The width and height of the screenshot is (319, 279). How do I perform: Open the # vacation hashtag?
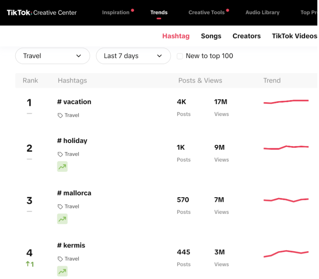[74, 102]
